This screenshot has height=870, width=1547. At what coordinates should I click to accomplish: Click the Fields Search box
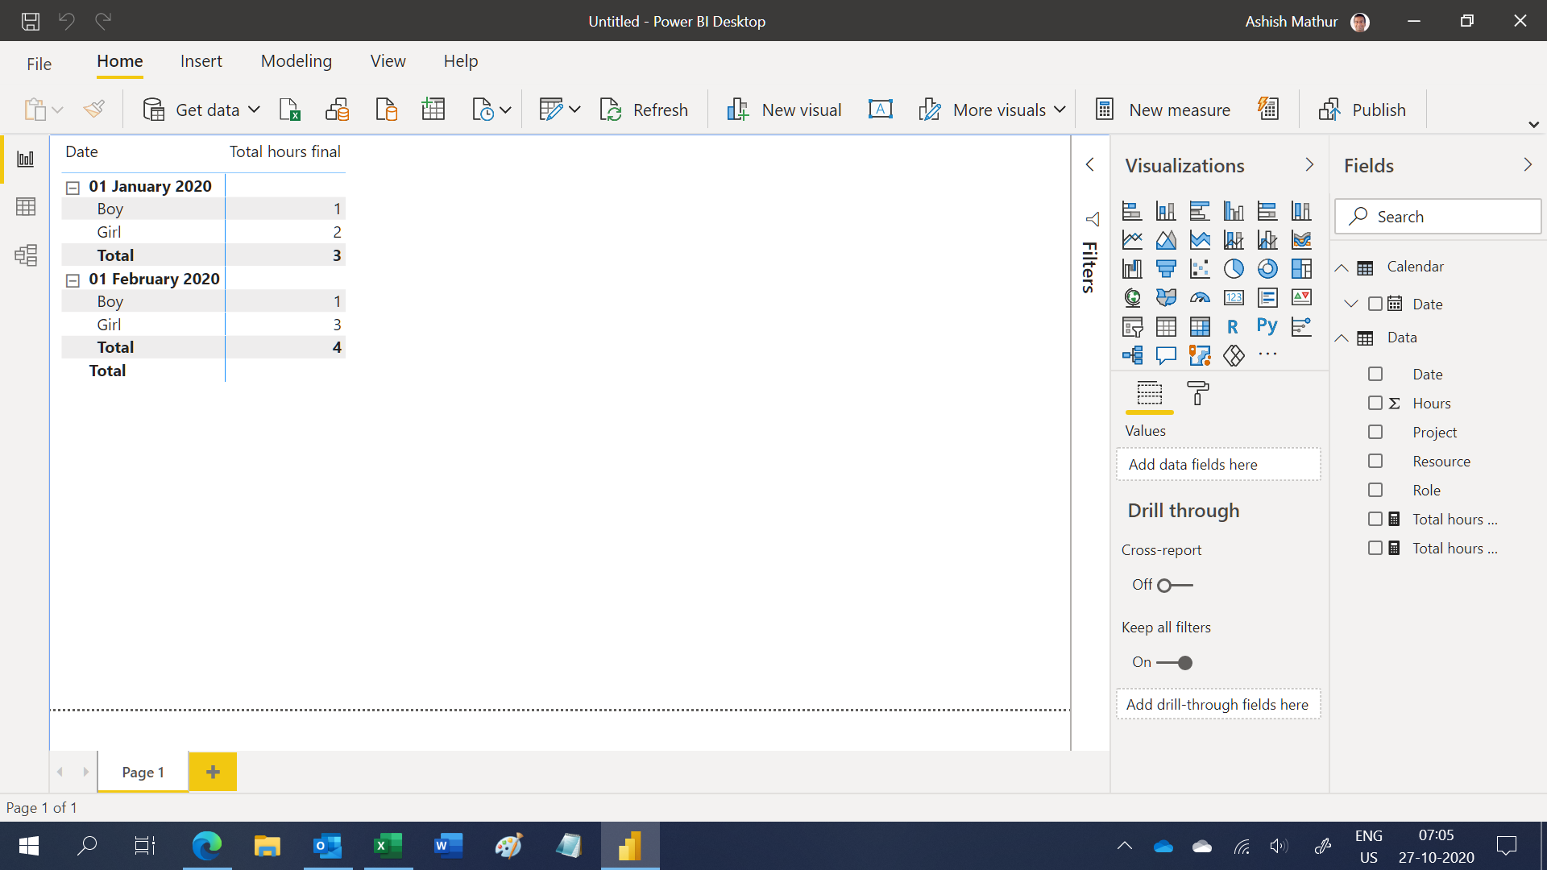tap(1438, 217)
